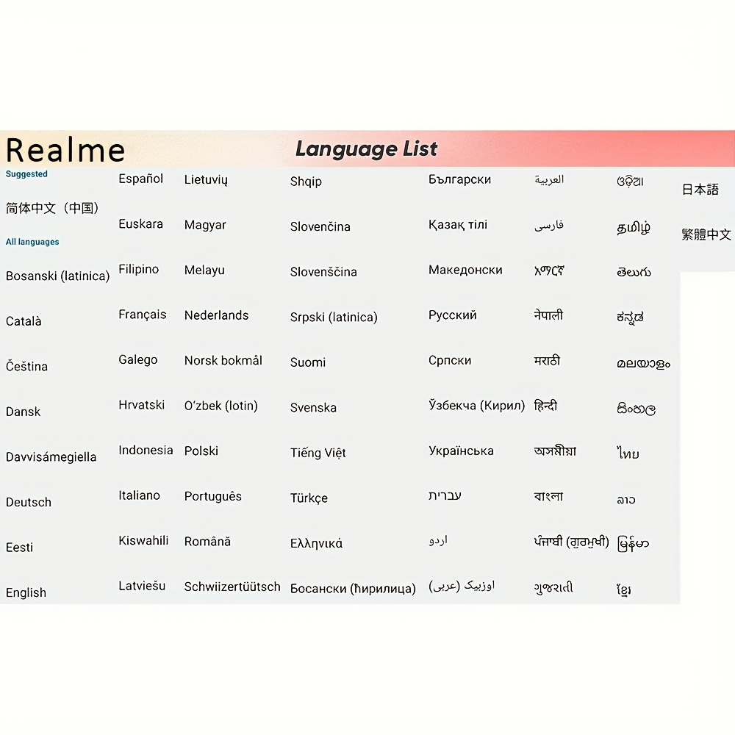The image size is (735, 735).
Task: Select हिन्दी language entry
Action: point(545,406)
